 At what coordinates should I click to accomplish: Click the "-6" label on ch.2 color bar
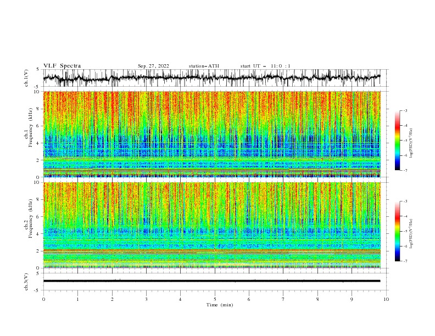tap(405, 246)
